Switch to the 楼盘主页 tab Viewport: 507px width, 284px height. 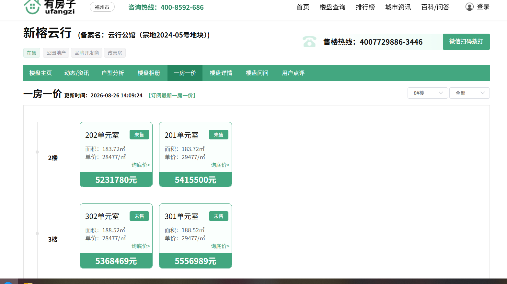[x=40, y=73]
